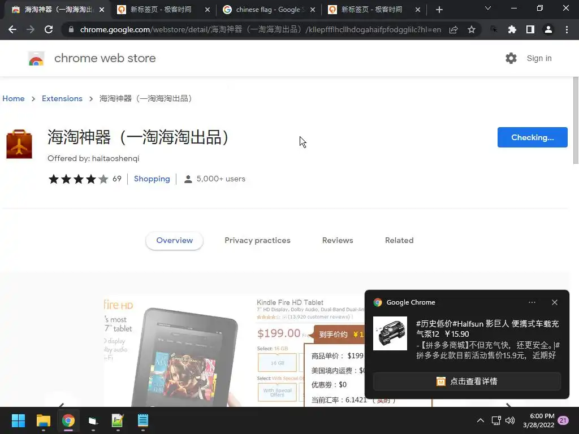The height and width of the screenshot is (434, 579).
Task: Open the Reviews tab
Action: [338, 240]
